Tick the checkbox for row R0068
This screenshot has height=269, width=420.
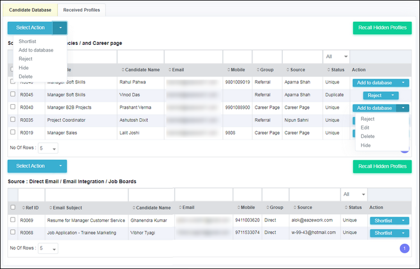coord(12,232)
